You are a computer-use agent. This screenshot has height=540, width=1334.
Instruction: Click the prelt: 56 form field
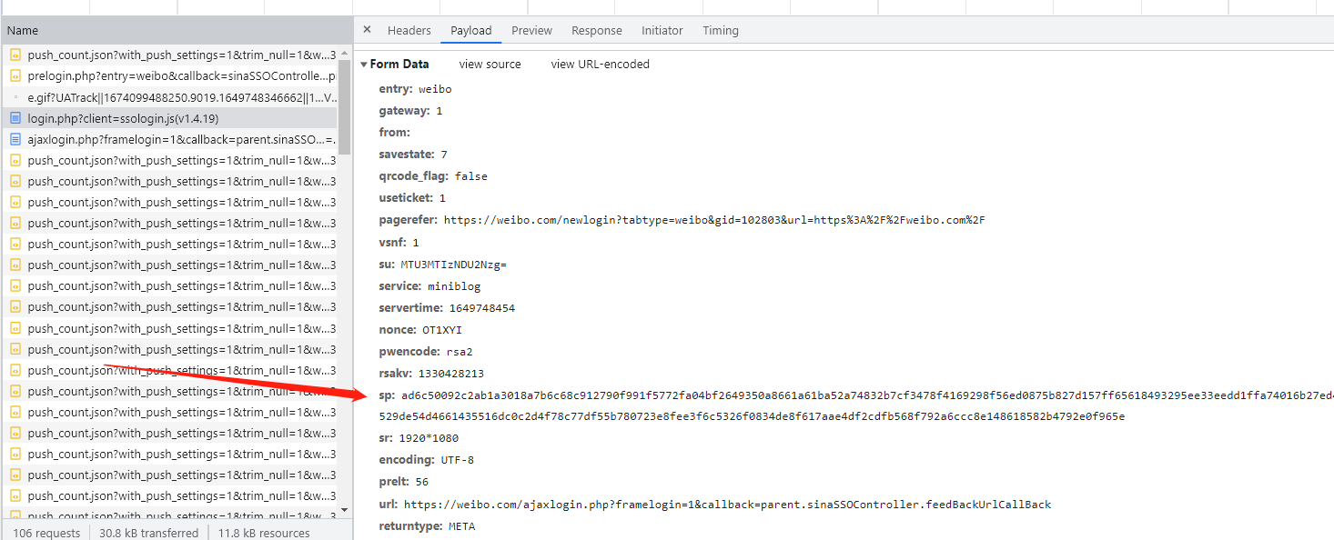click(403, 482)
